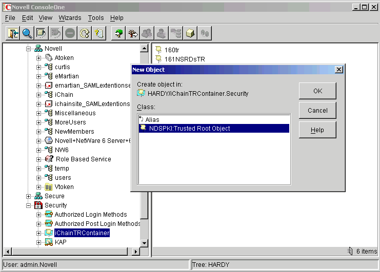Viewport: 380px width, 272px height.
Task: Click the Security container lock icon
Action: pyautogui.click(x=38, y=205)
